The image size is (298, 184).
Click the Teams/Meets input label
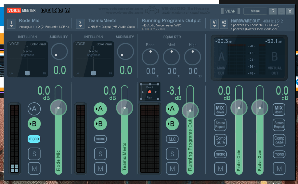coord(102,20)
